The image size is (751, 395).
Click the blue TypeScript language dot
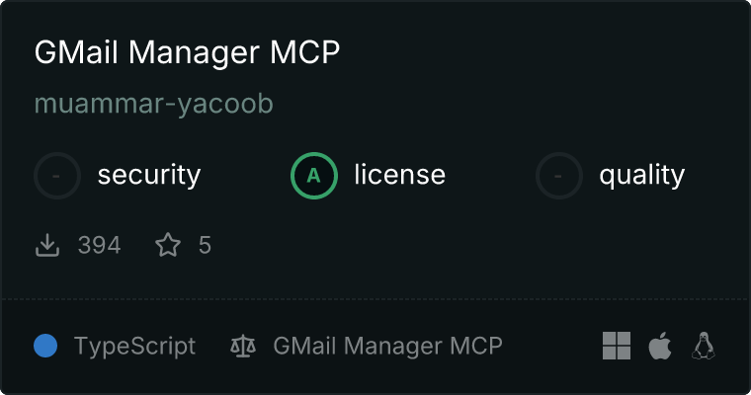45,346
